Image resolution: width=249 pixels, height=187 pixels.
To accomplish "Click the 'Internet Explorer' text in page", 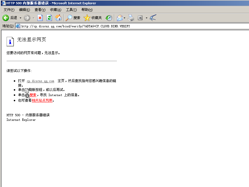I will pyautogui.click(x=21, y=120).
